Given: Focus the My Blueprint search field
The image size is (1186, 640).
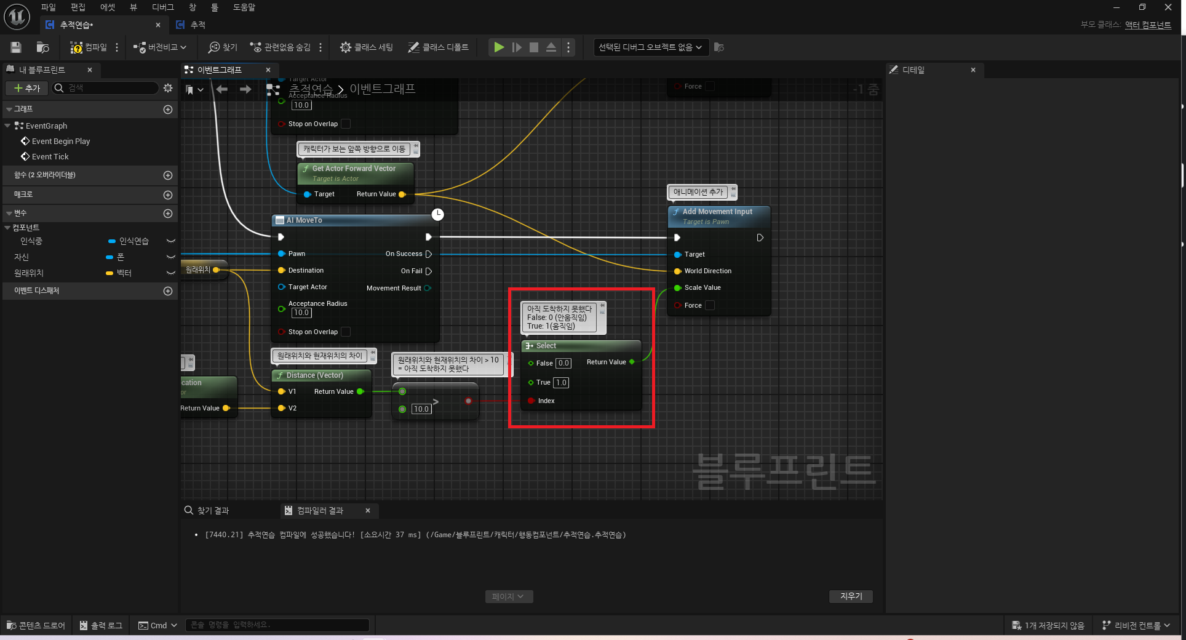Looking at the screenshot, I should point(106,88).
